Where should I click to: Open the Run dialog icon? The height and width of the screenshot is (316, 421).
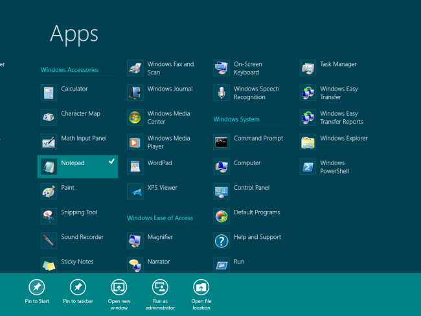[x=222, y=265]
